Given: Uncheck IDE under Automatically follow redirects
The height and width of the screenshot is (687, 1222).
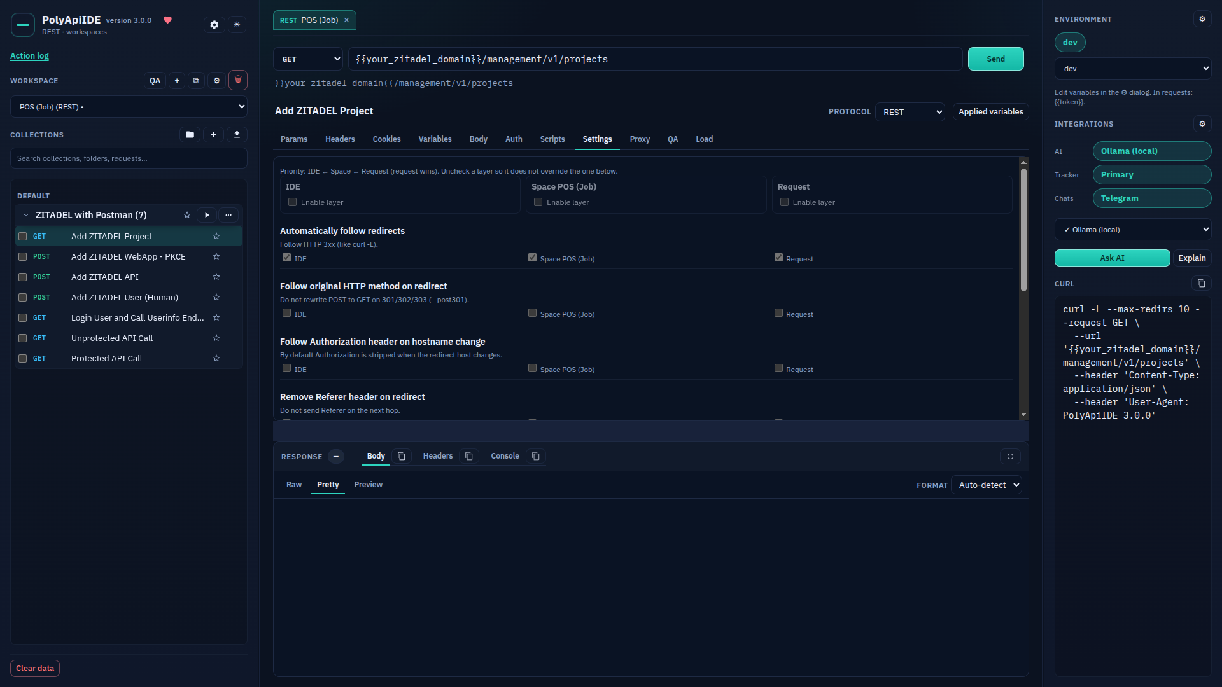Looking at the screenshot, I should coord(287,258).
